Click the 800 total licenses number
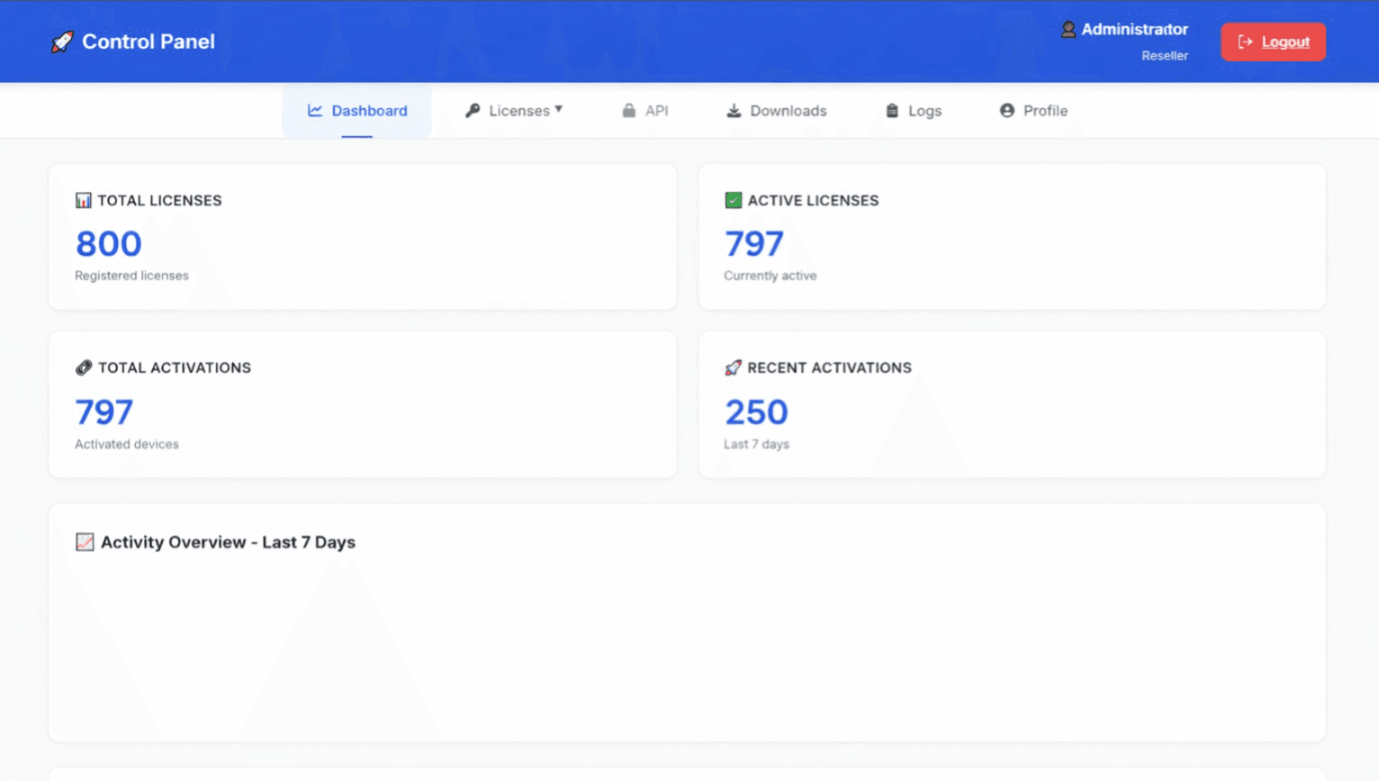 [x=109, y=244]
